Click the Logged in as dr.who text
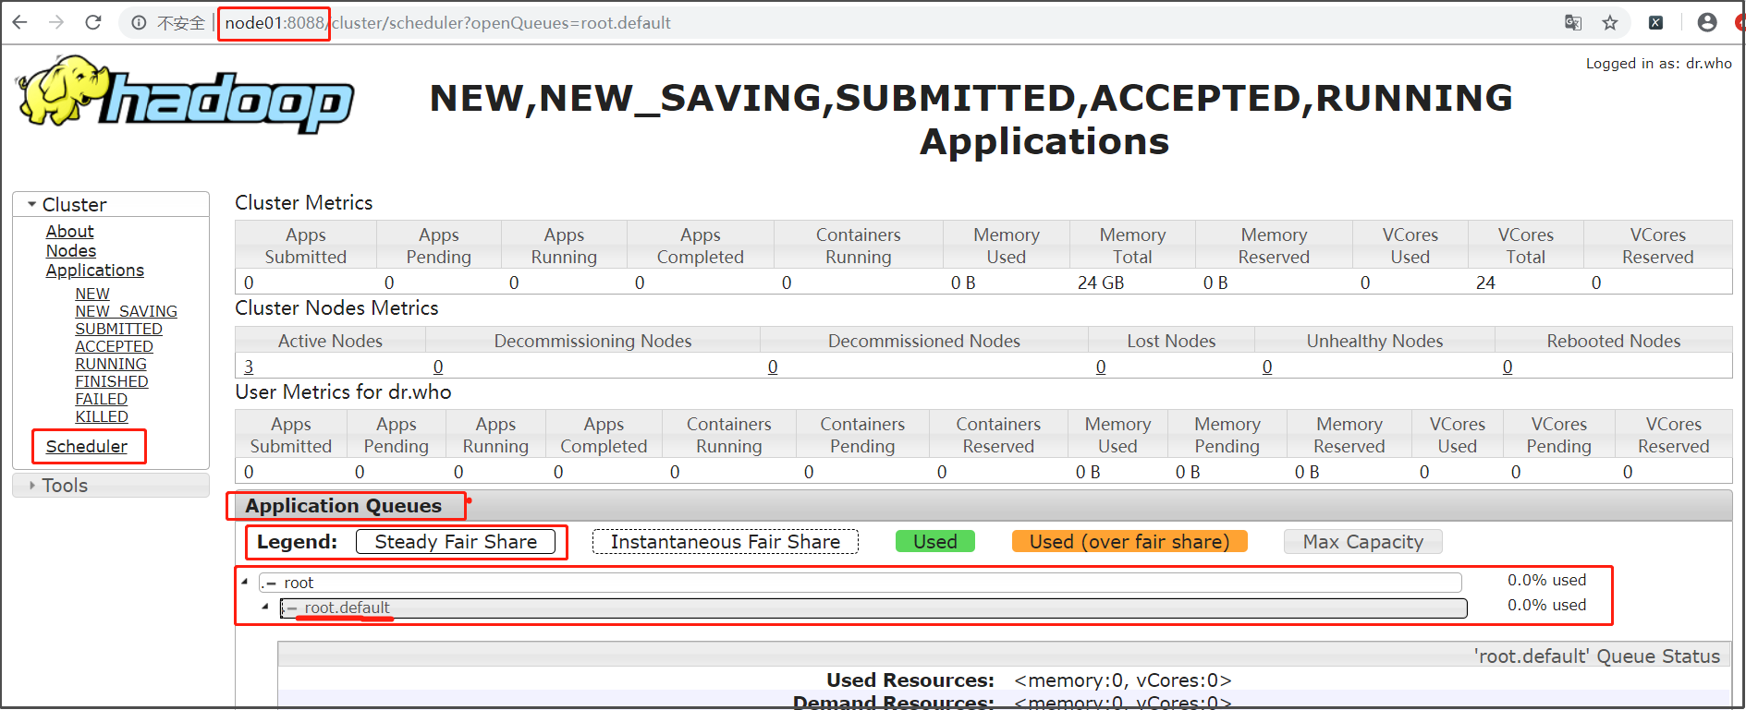This screenshot has width=1746, height=710. pyautogui.click(x=1659, y=64)
